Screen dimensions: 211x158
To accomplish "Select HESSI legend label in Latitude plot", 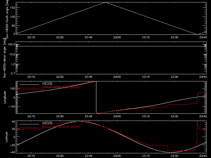I will pos(47,123).
